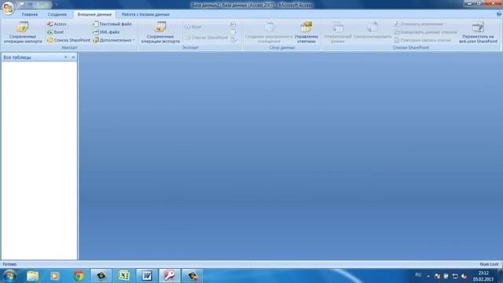Screen dimensions: 503x283
Task: Switch to Word in taskbar
Action: [x=147, y=276]
